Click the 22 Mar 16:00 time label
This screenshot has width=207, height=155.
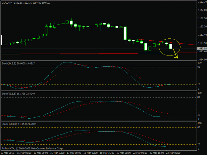coord(157,153)
